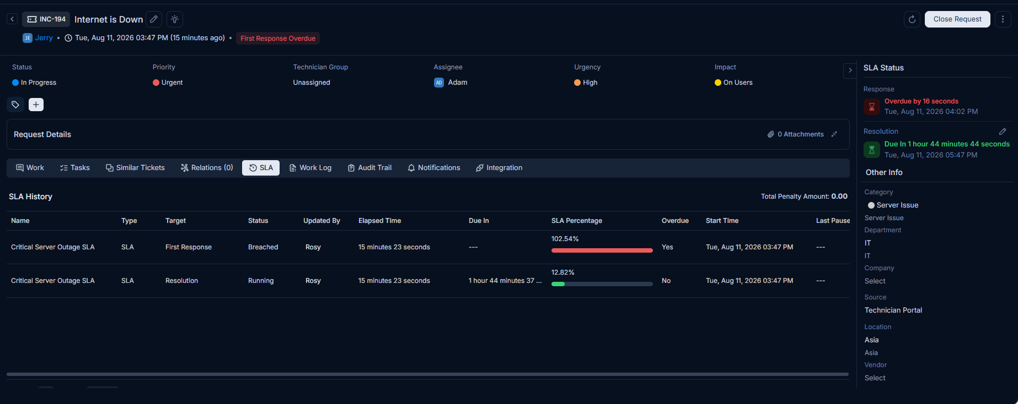
Task: Click the SLA Percentage column header
Action: click(x=577, y=221)
